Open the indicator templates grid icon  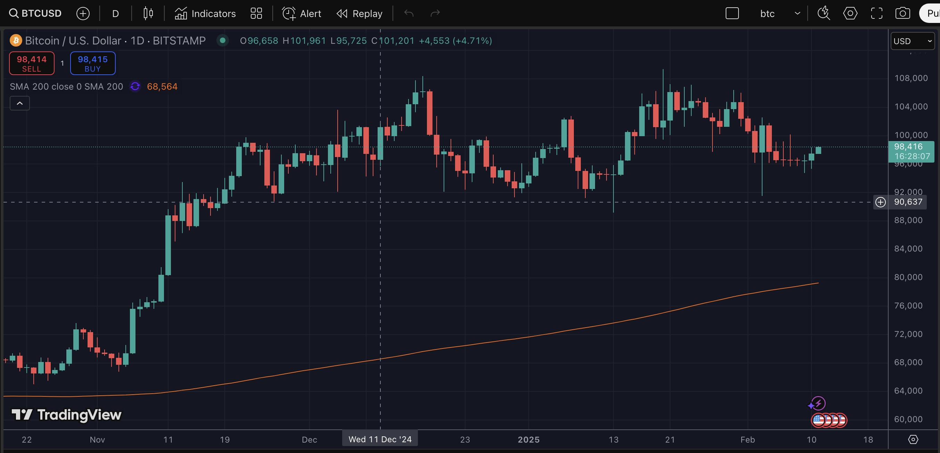coord(256,14)
